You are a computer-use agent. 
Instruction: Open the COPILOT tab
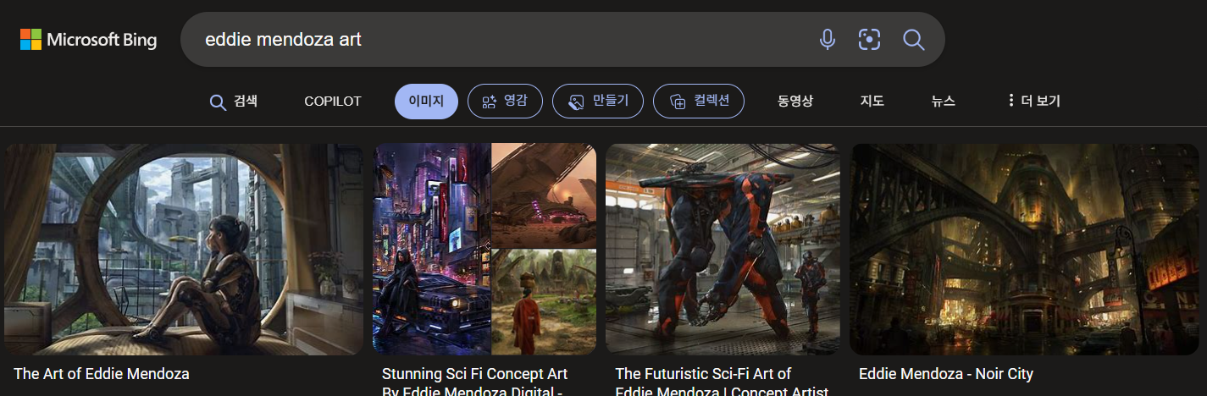point(333,102)
